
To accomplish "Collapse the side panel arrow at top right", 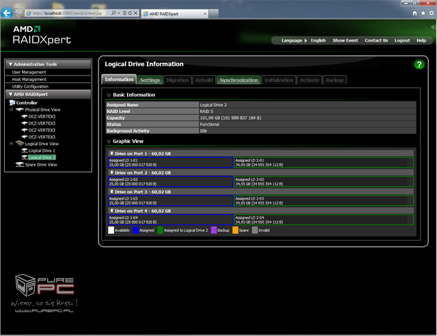I will coord(433,27).
